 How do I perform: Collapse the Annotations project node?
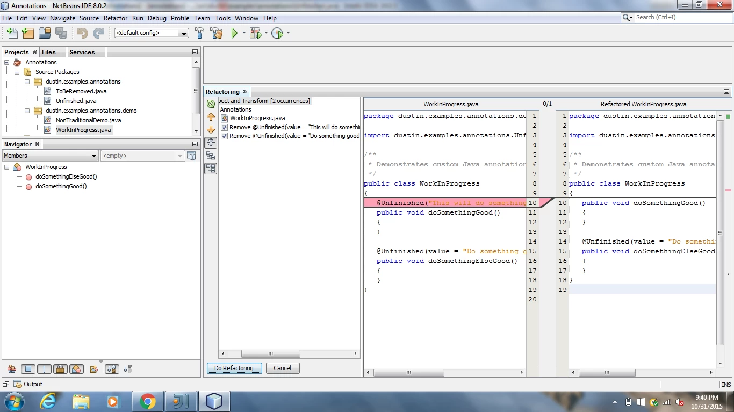pos(7,62)
